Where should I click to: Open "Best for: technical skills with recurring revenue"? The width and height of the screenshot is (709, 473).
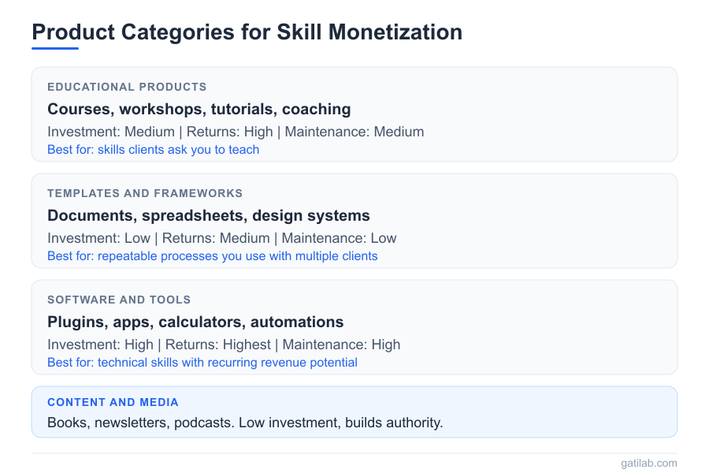pos(202,363)
